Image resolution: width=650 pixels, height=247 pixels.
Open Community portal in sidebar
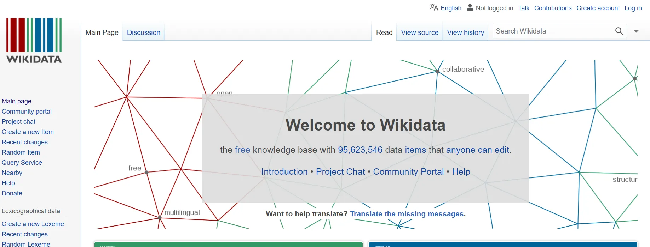[x=27, y=112]
